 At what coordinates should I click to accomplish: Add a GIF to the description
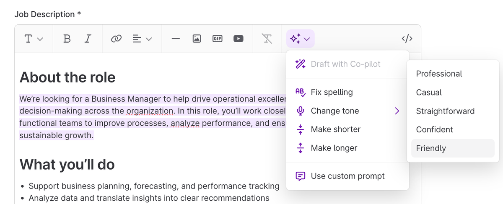click(217, 39)
